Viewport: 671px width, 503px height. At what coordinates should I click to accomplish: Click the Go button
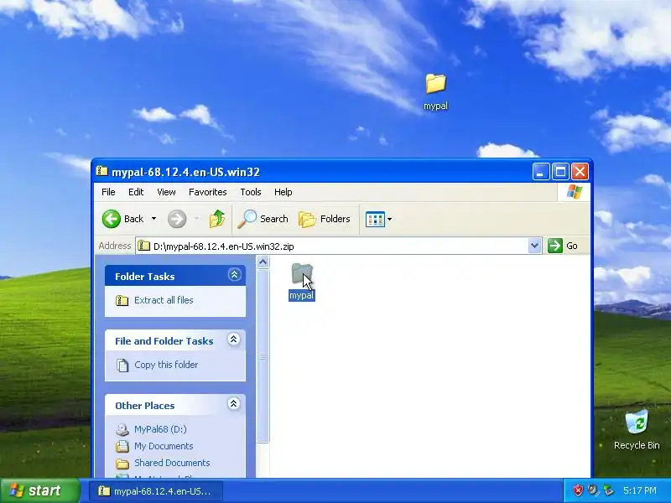(563, 246)
